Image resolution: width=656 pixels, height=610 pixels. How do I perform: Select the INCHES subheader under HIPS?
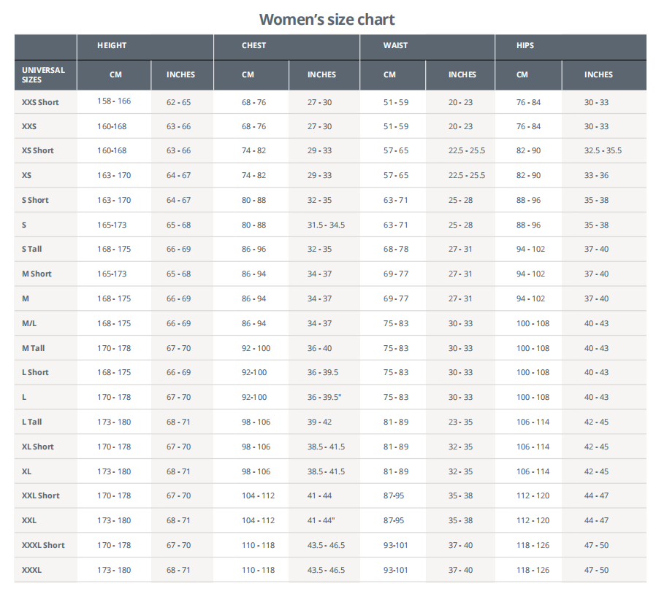[x=598, y=74]
